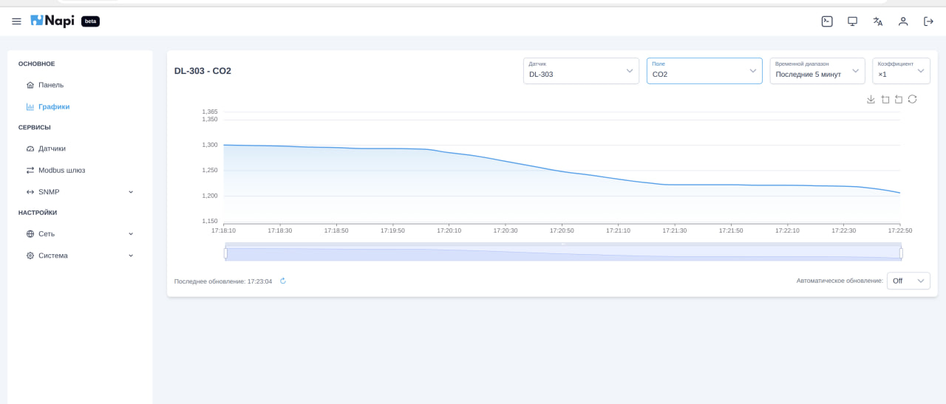Image resolution: width=946 pixels, height=404 pixels.
Task: Click the left handle of chart range slider
Action: tap(225, 253)
